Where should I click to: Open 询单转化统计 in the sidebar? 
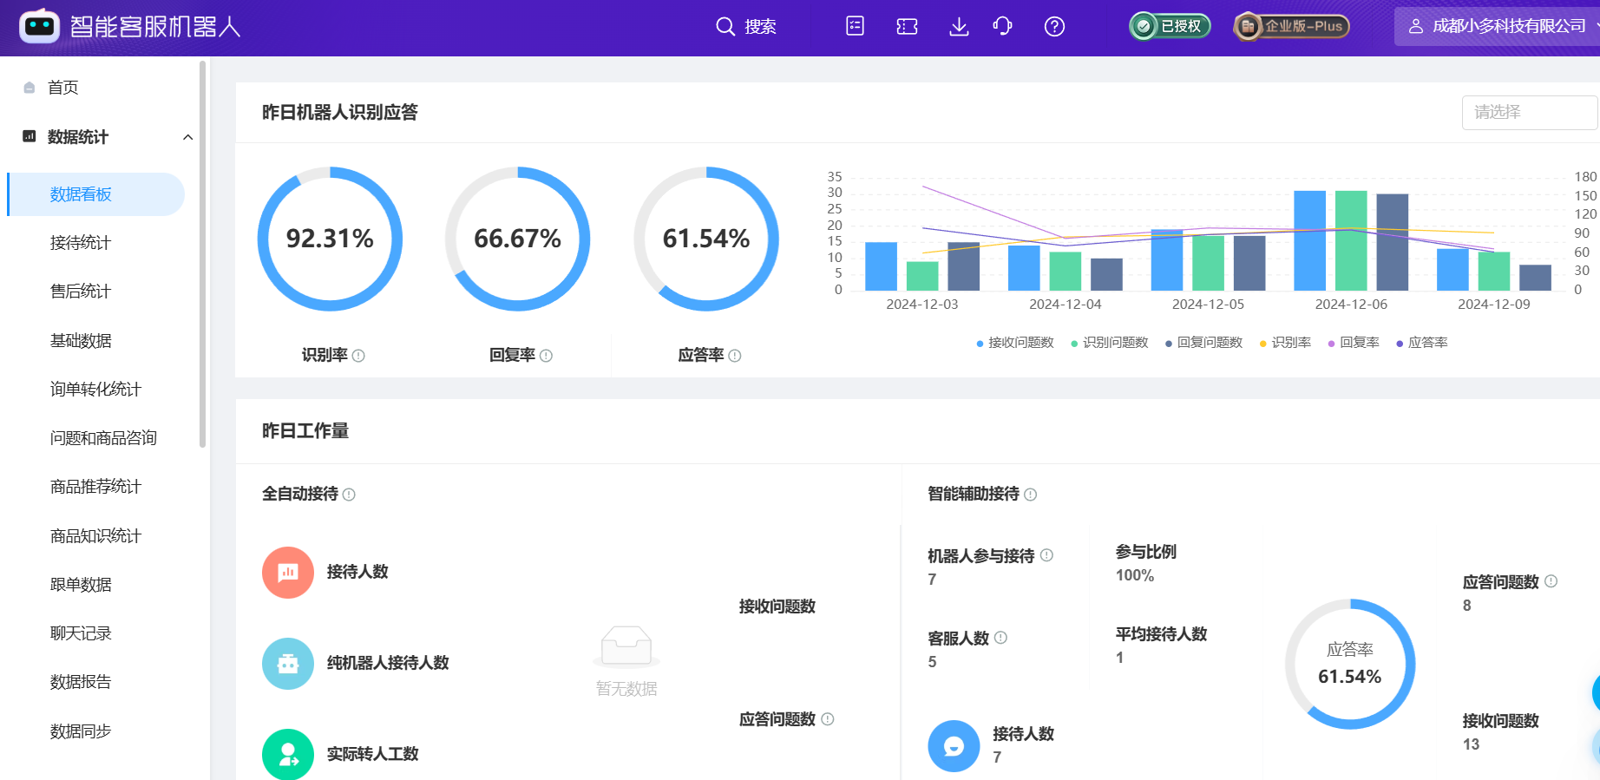click(95, 390)
